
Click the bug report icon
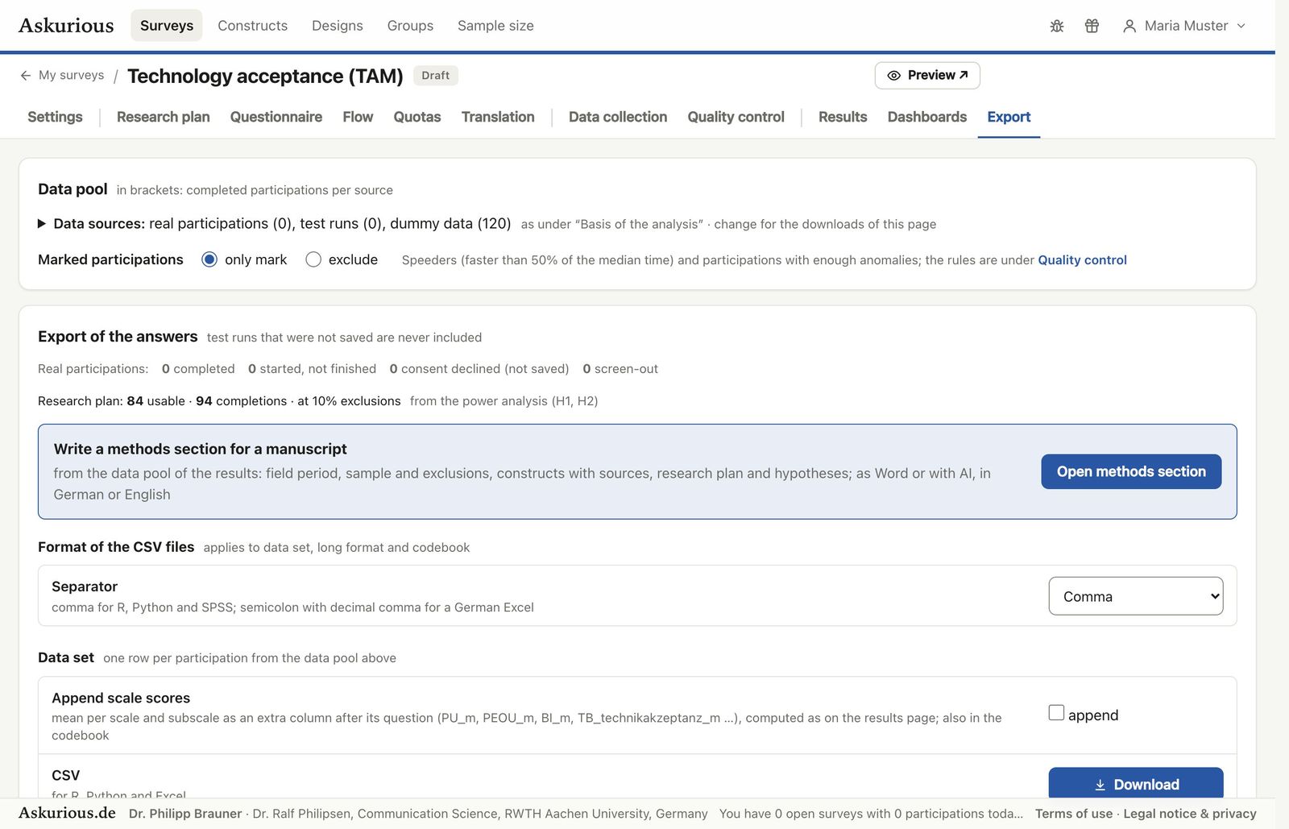point(1057,26)
